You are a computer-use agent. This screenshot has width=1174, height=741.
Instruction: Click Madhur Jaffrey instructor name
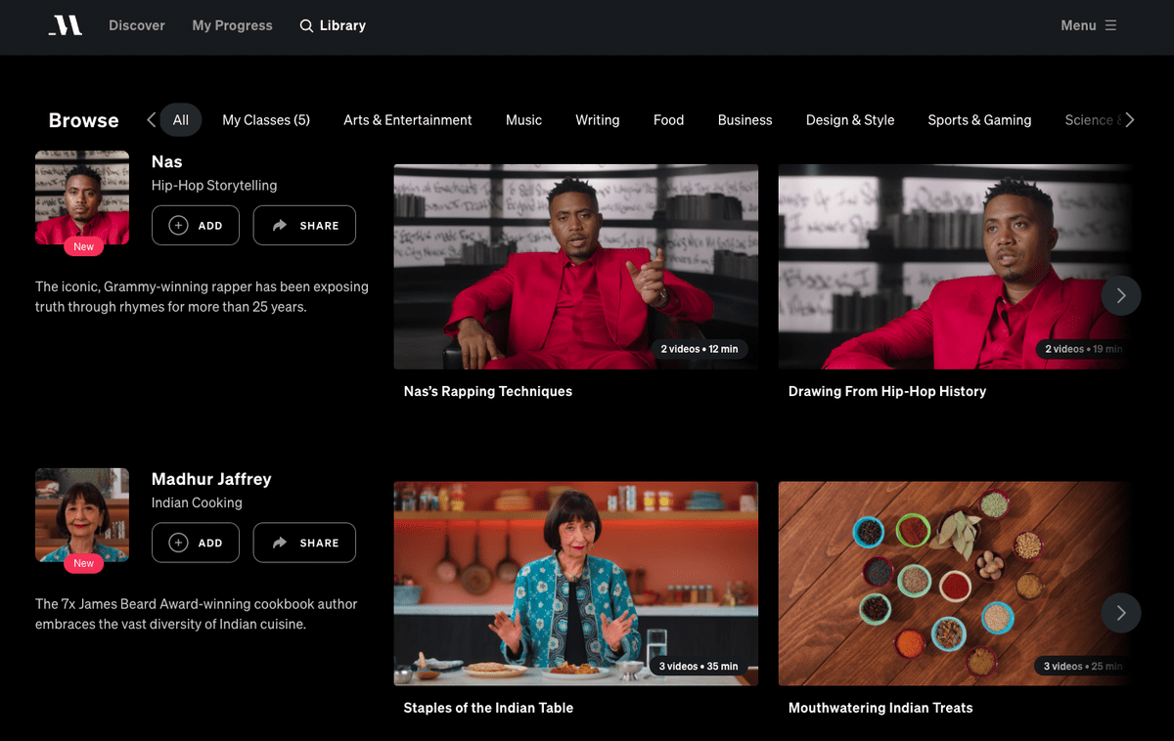coord(211,479)
